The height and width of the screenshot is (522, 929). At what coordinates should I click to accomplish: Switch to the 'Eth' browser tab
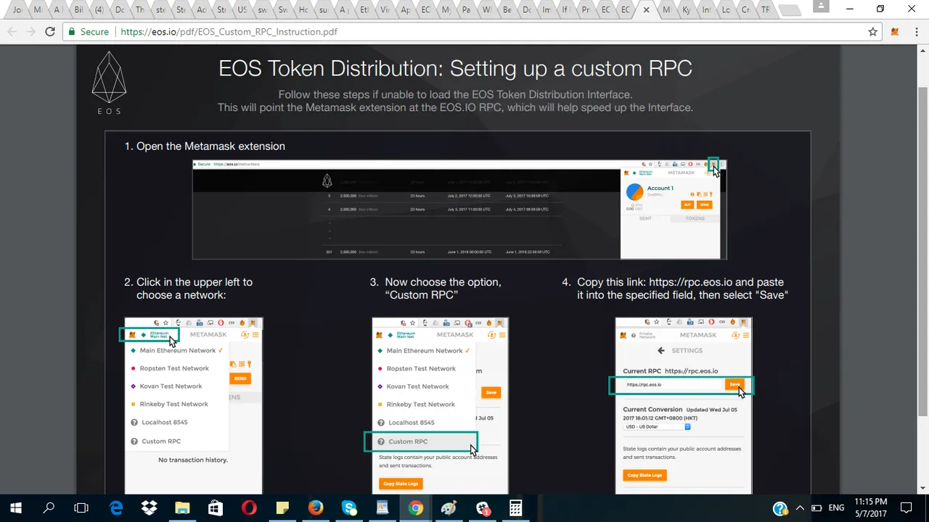pyautogui.click(x=364, y=10)
